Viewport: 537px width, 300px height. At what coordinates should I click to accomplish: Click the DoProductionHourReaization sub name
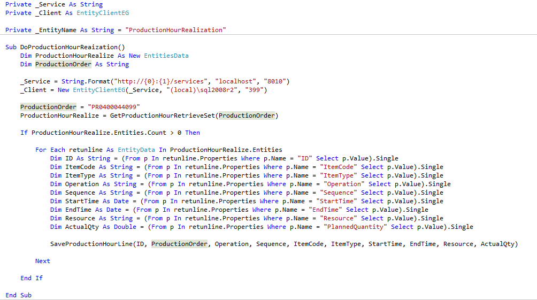point(69,47)
